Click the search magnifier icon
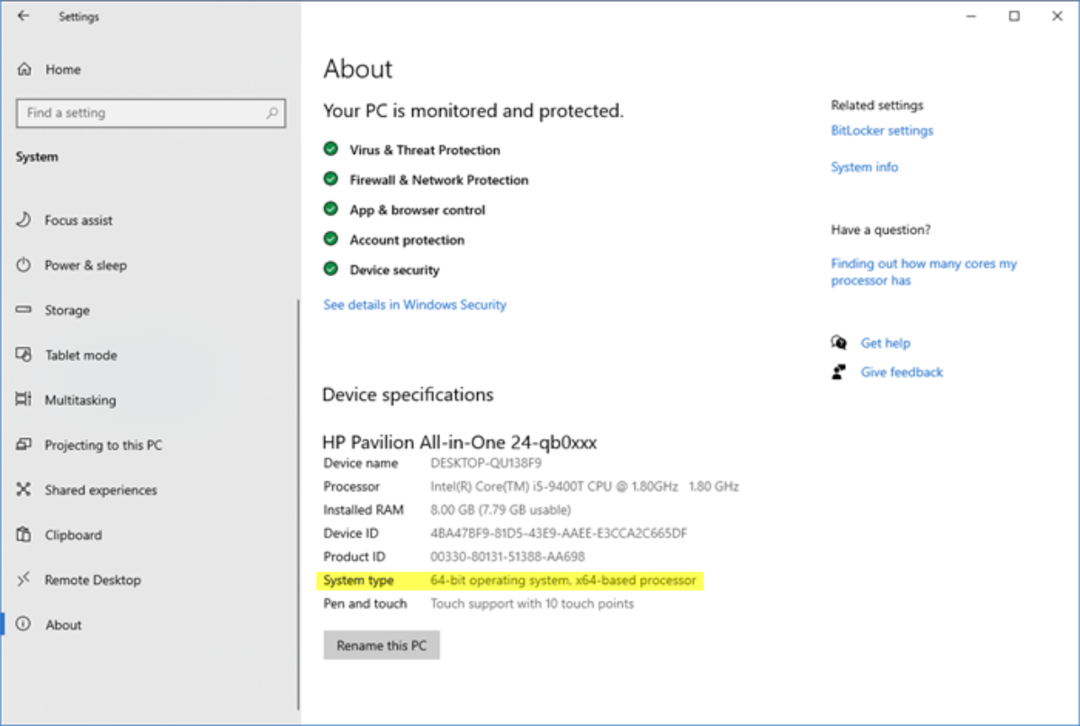The image size is (1080, 726). (272, 113)
